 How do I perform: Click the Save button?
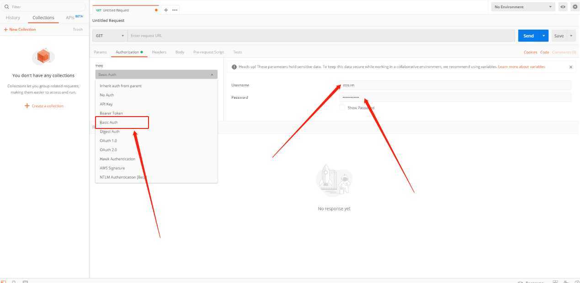(x=559, y=36)
